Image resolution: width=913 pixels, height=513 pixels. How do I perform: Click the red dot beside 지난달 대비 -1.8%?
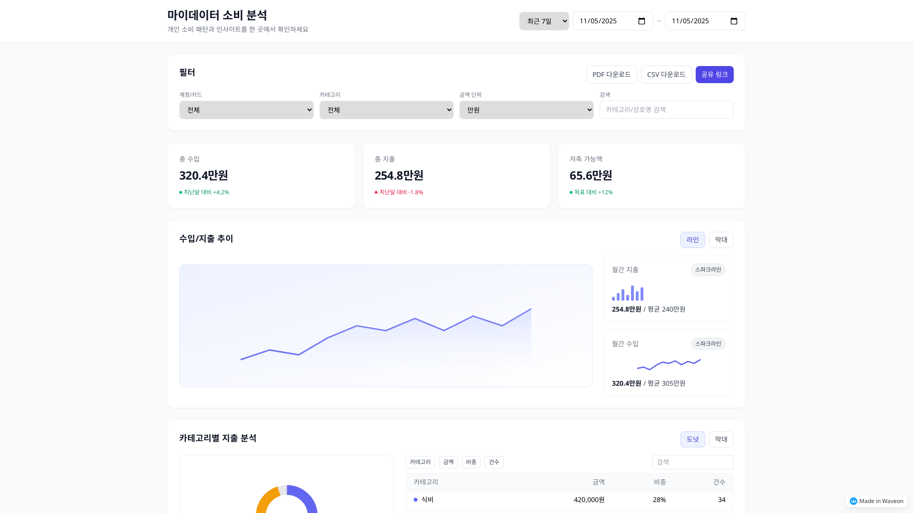pos(376,192)
